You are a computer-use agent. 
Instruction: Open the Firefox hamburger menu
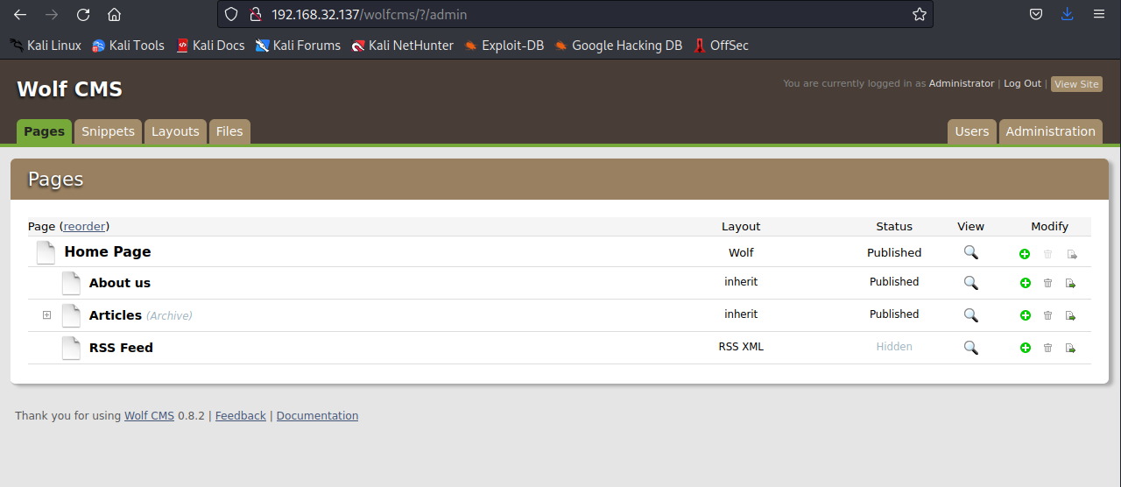pos(1098,14)
